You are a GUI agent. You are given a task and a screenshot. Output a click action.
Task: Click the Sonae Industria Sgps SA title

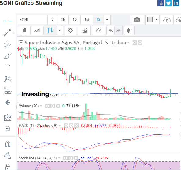pyautogui.click(x=52, y=43)
